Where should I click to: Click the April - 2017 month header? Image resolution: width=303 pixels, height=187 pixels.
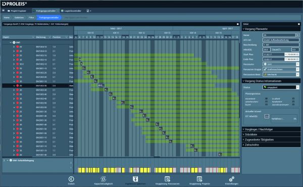[227, 28]
